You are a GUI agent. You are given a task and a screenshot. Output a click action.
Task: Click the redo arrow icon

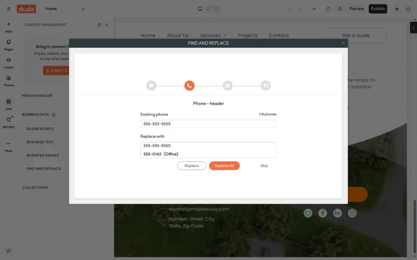[300, 9]
